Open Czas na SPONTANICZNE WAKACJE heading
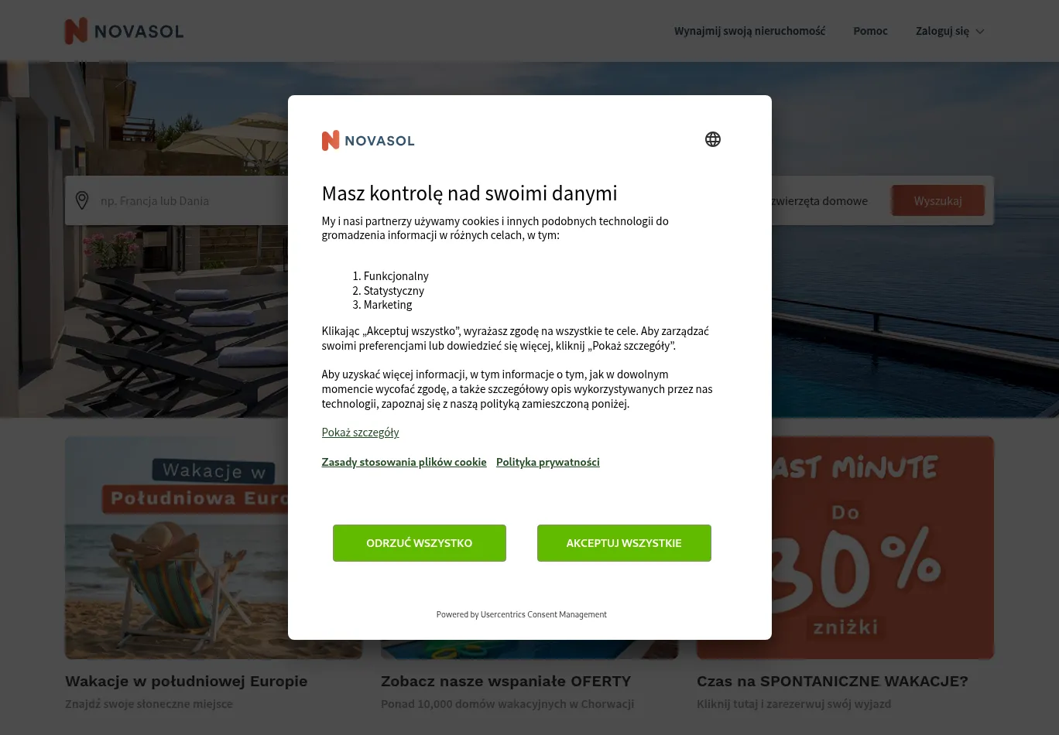The width and height of the screenshot is (1059, 735). tap(832, 682)
